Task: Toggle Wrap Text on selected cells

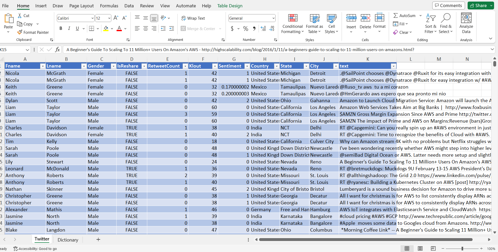Action: (x=193, y=18)
